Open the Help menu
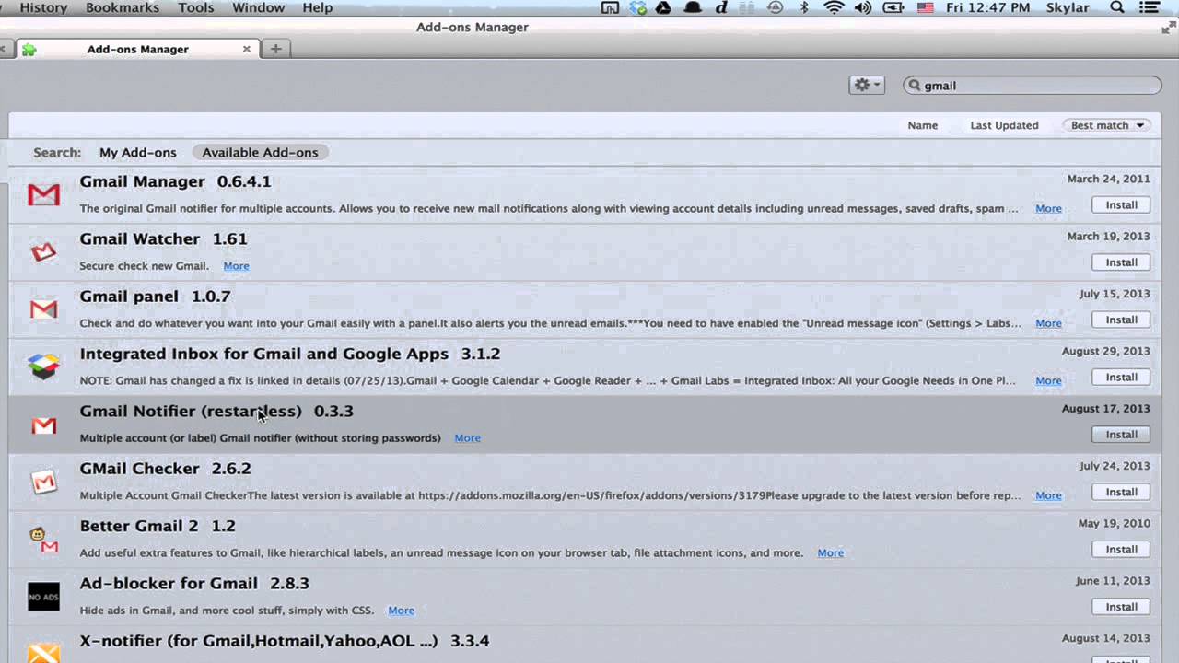This screenshot has width=1179, height=663. [x=317, y=7]
